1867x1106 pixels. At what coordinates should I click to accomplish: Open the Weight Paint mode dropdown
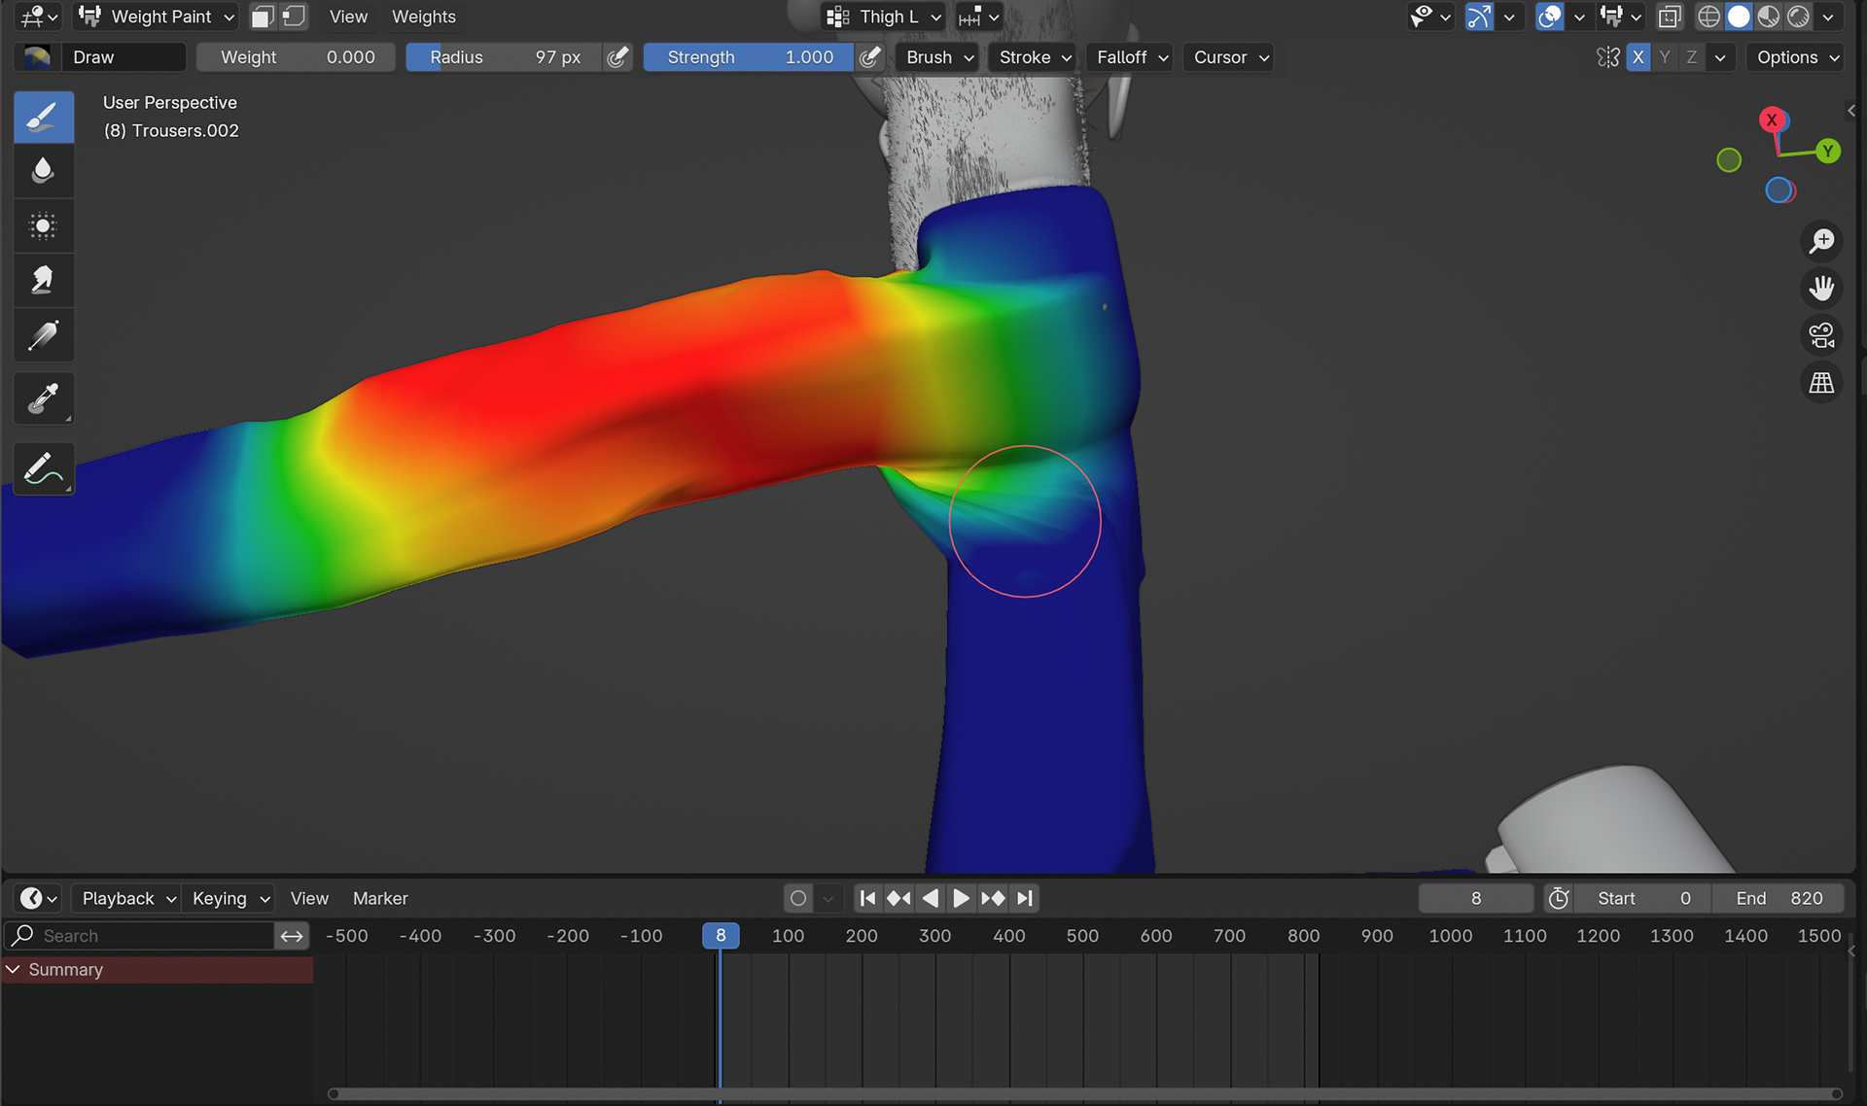click(x=156, y=17)
